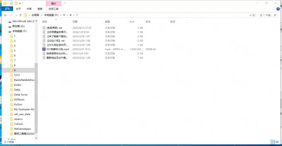This screenshot has height=146, width=282.
Task: Open the recent locations dropdown arrow
Action: pos(16,15)
